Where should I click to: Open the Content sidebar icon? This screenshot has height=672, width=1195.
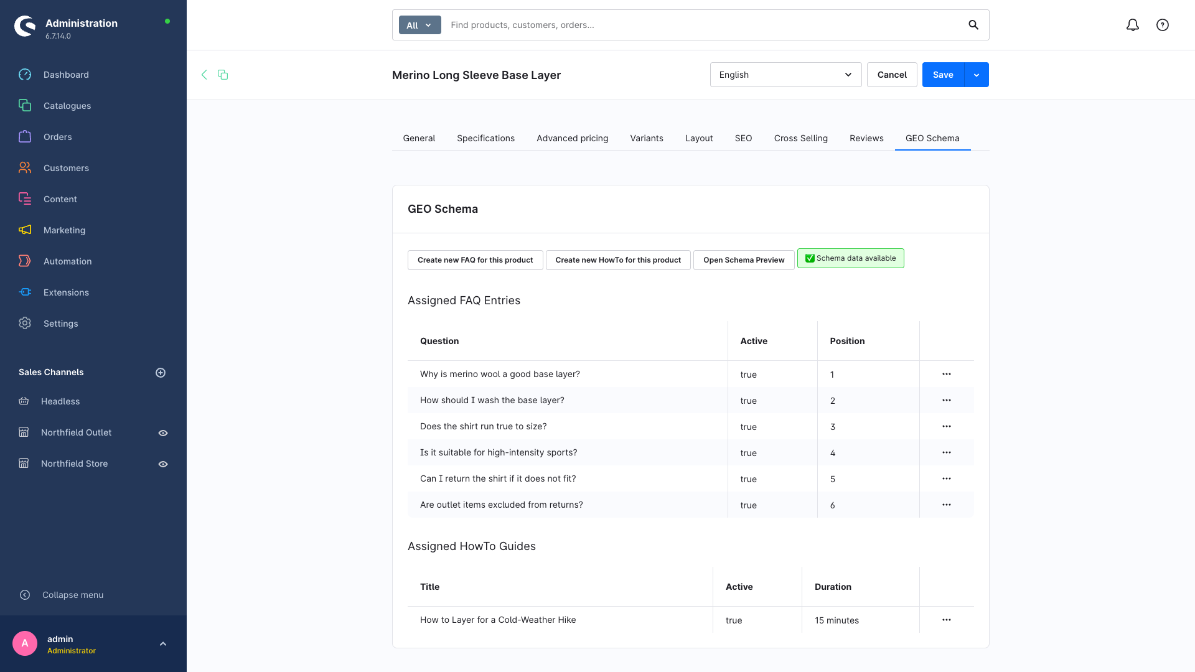click(25, 199)
